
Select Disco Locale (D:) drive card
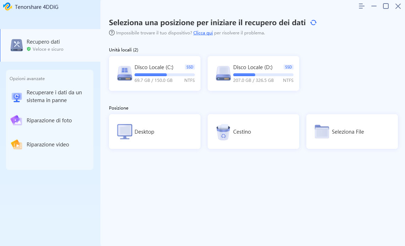click(253, 73)
